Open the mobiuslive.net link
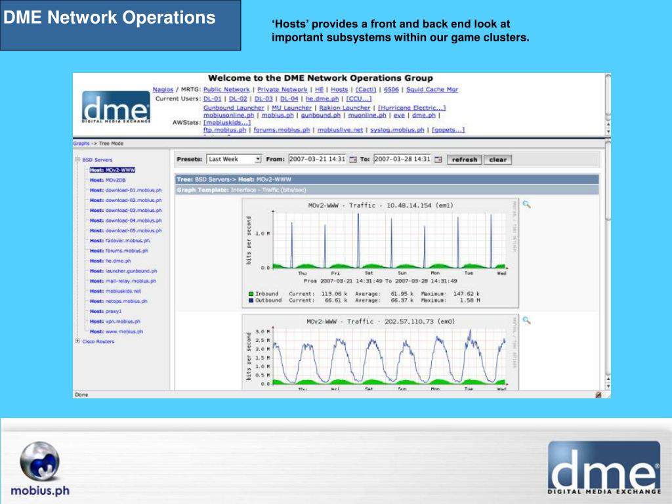Screen dimensions: 672x504 click(x=340, y=130)
